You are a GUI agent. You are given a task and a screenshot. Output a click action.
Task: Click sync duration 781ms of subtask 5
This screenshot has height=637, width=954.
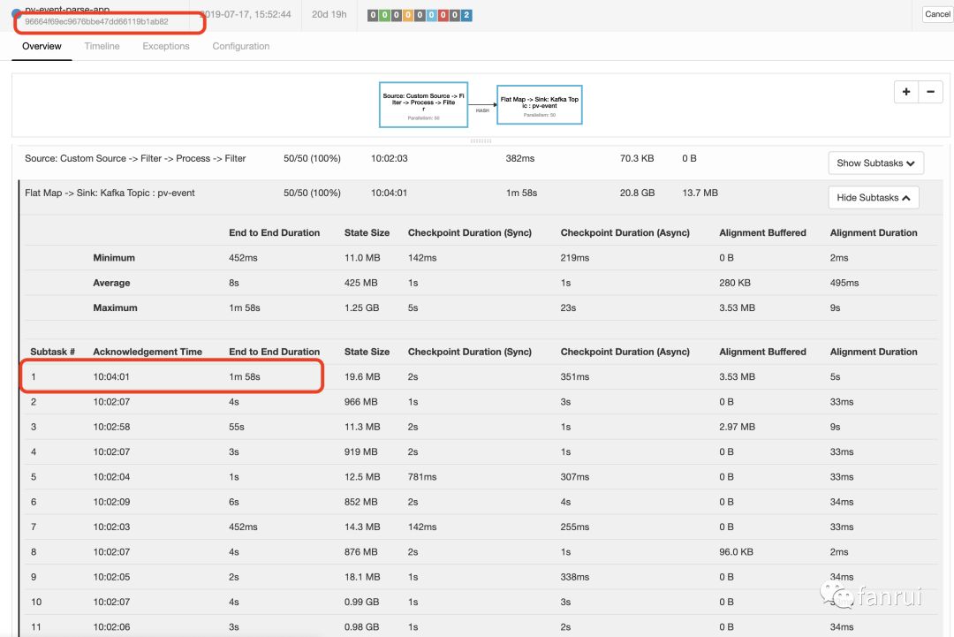pyautogui.click(x=422, y=477)
